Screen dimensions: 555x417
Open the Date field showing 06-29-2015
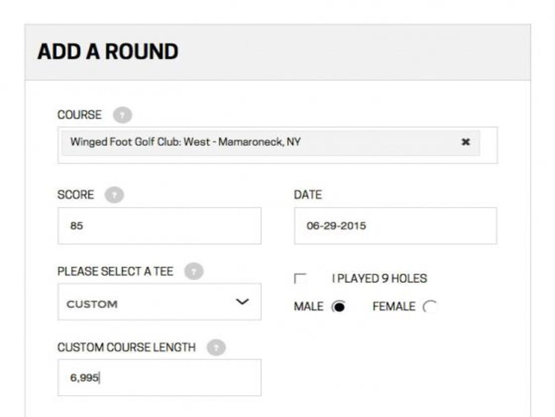coord(395,226)
